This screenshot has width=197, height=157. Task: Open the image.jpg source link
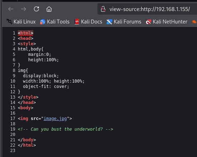click(55, 119)
